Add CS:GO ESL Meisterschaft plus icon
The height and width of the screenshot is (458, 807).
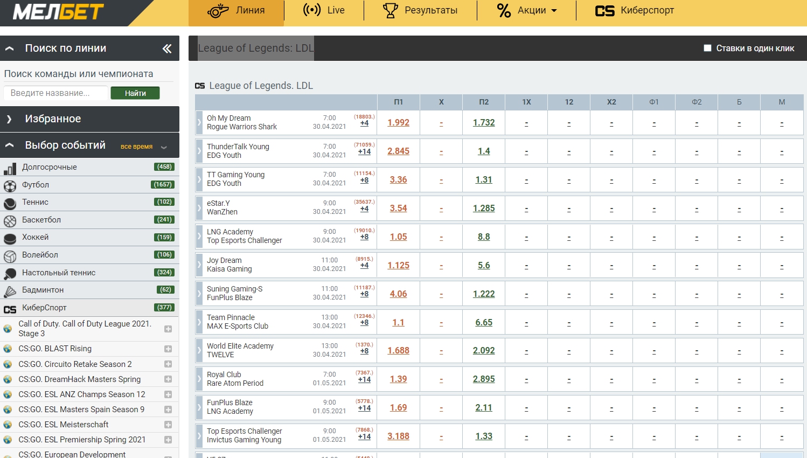(168, 425)
